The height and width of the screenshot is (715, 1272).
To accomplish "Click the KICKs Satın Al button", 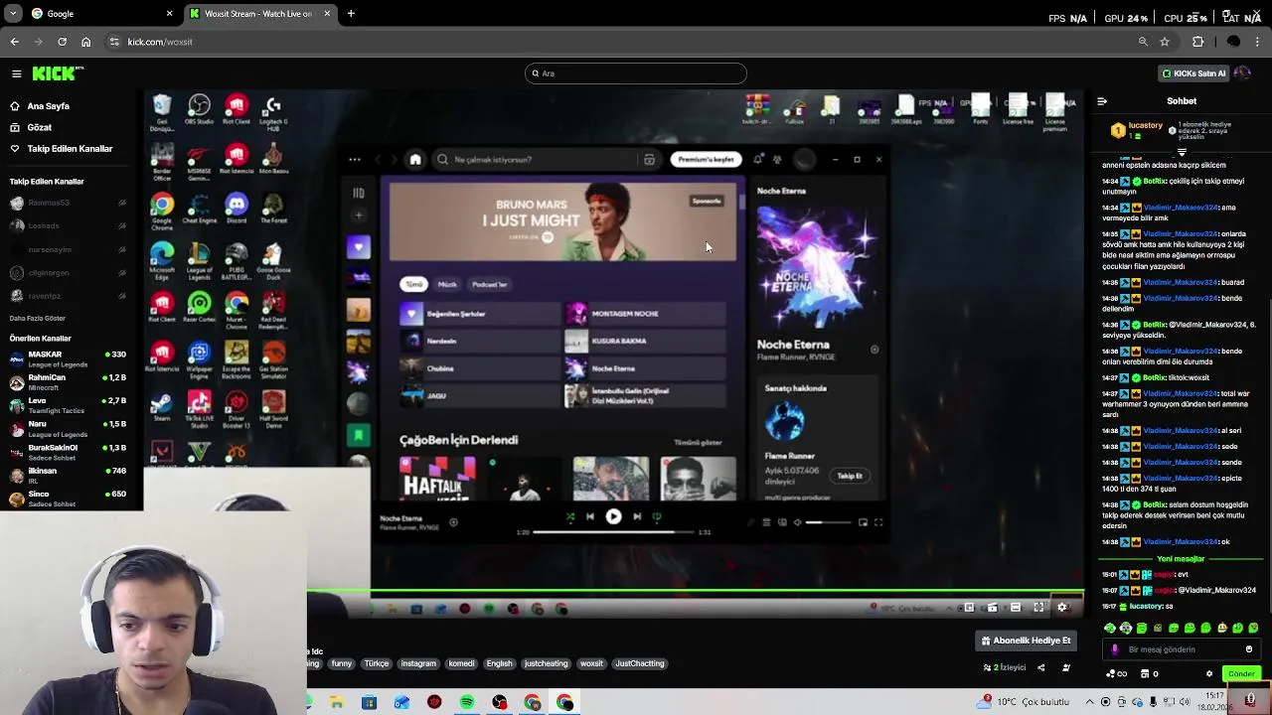I will pyautogui.click(x=1193, y=73).
